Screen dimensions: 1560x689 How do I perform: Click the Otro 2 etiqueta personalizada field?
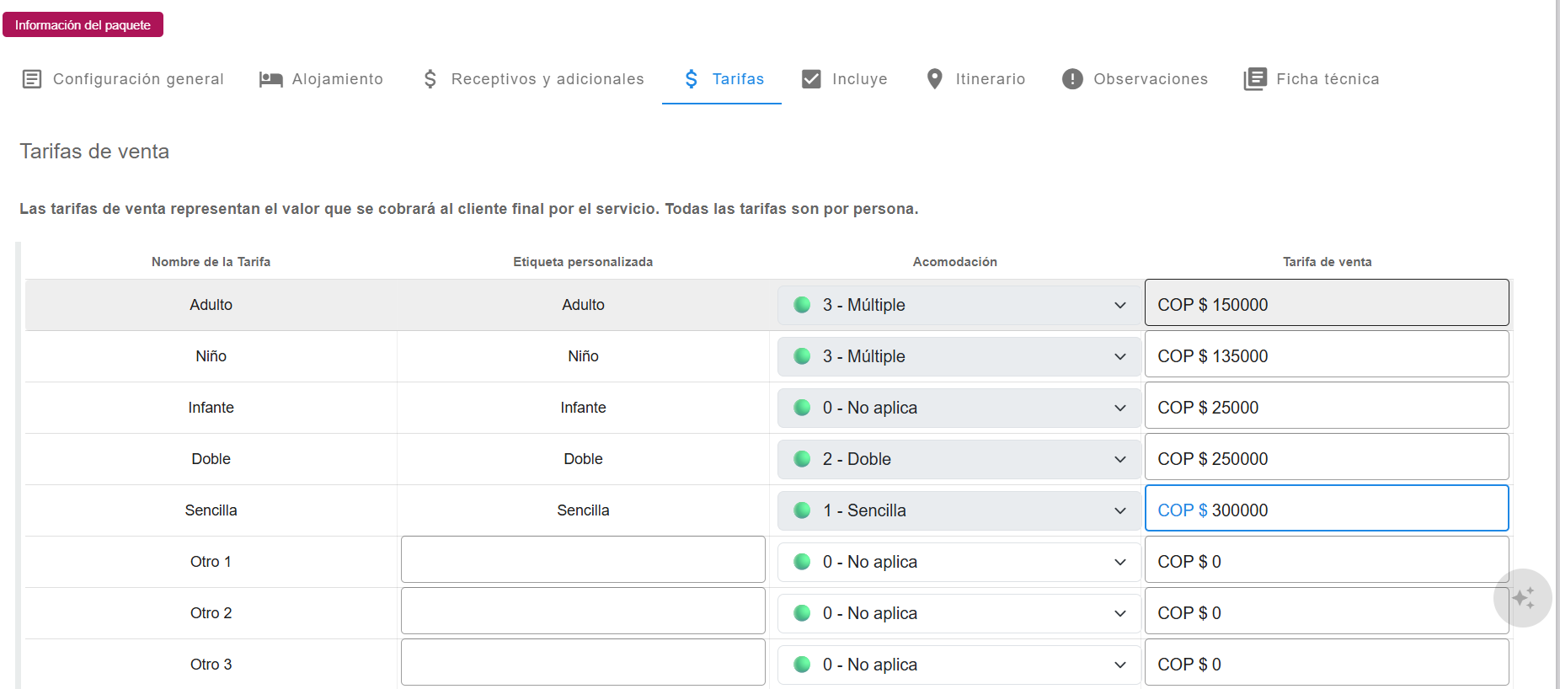(x=583, y=612)
